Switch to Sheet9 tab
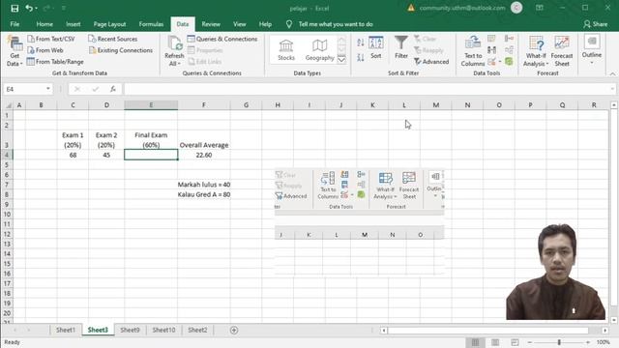The height and width of the screenshot is (348, 619). pos(130,330)
